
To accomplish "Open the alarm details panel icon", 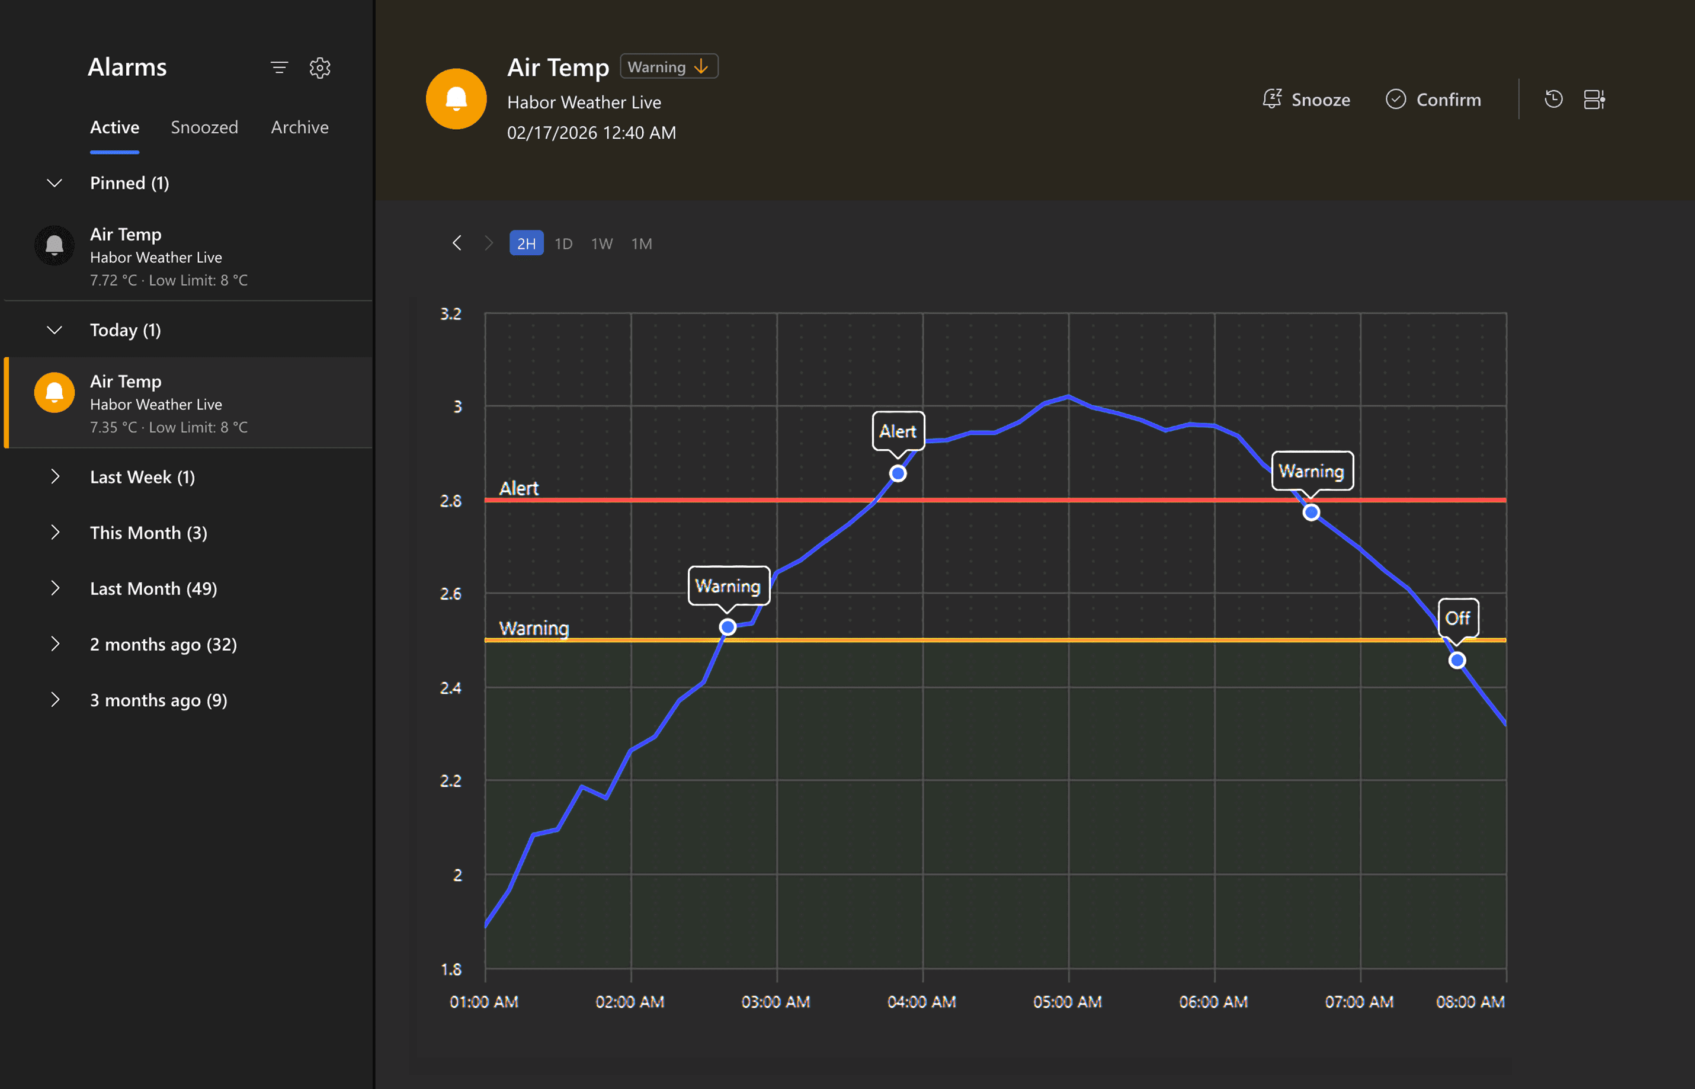I will coord(1593,99).
